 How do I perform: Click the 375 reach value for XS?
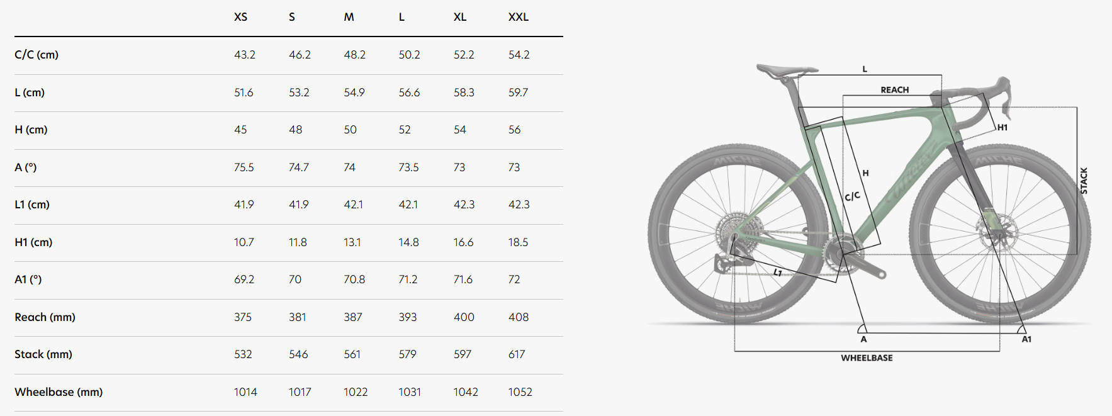[x=243, y=317]
